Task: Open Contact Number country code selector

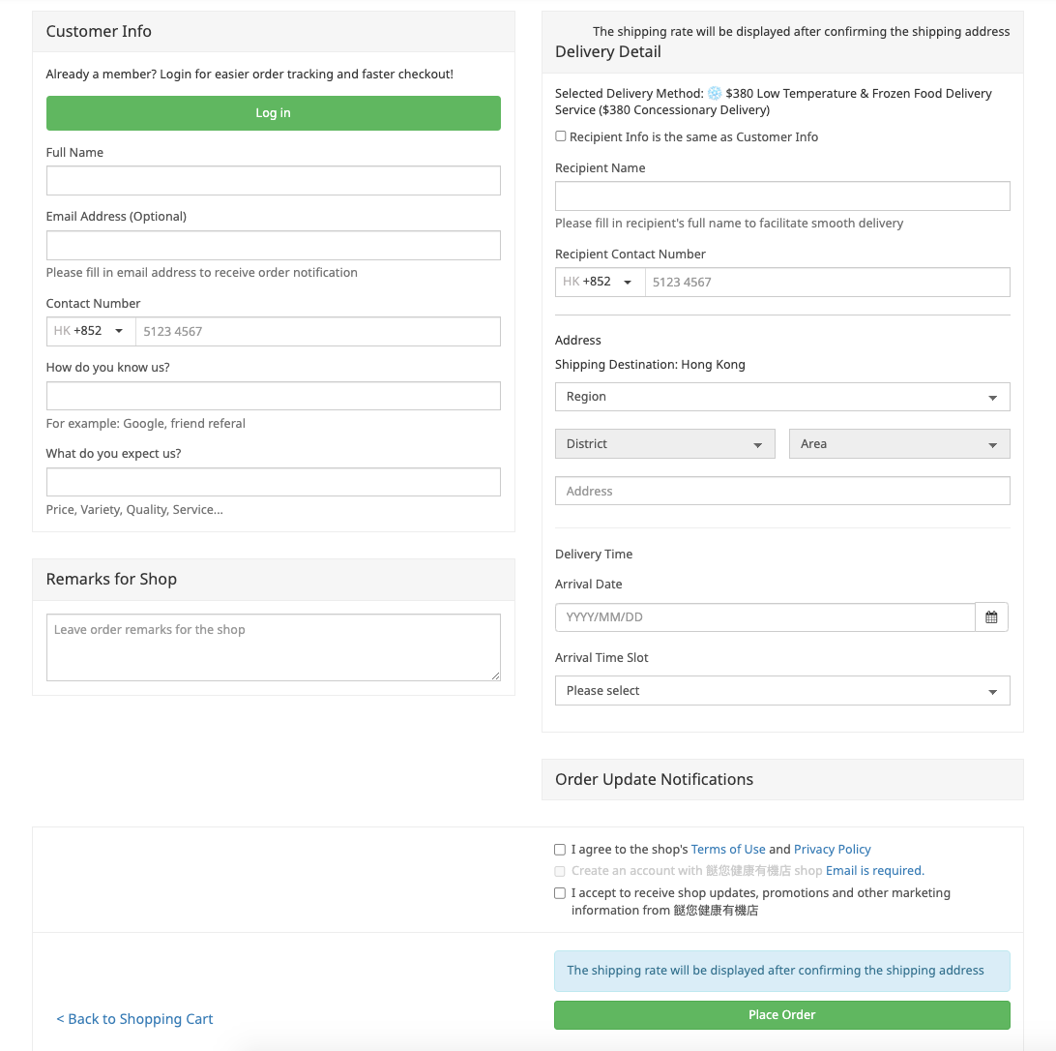Action: click(91, 331)
